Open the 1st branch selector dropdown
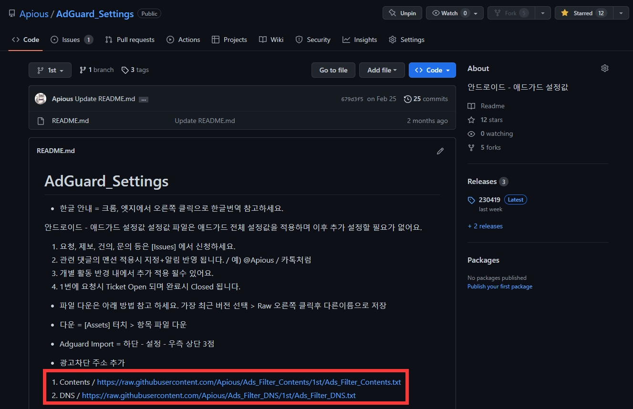Viewport: 633px width, 409px height. point(50,70)
